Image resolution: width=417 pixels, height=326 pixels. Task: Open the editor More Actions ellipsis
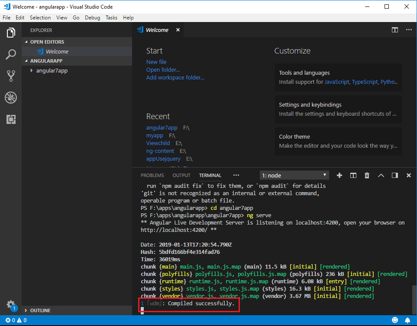pos(409,30)
